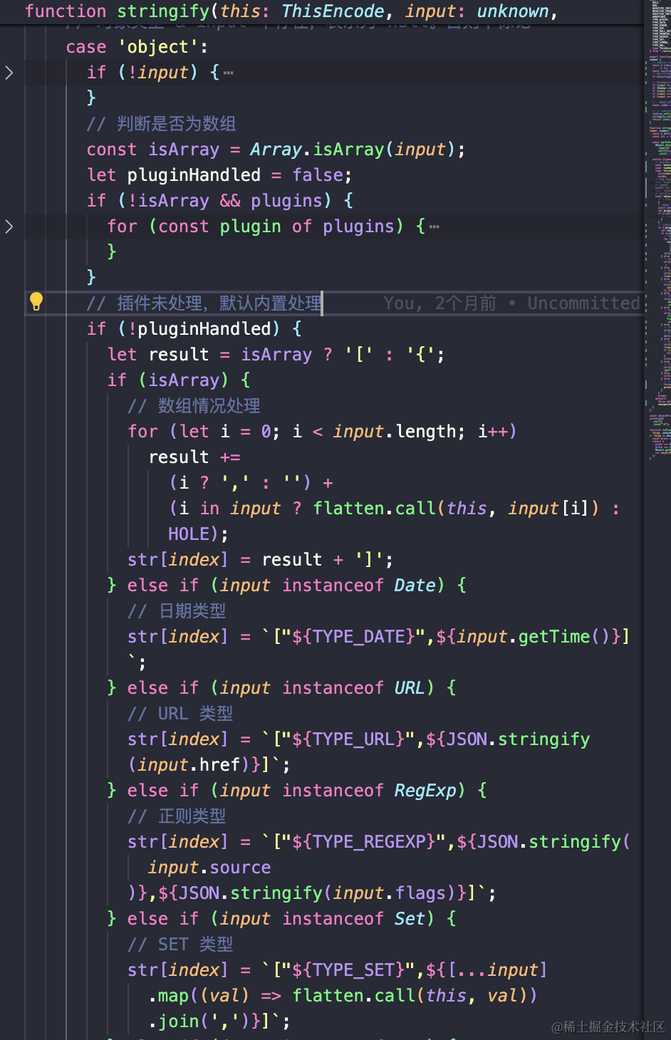
Task: Click the ThisEncode type in sticky header
Action: pos(333,11)
